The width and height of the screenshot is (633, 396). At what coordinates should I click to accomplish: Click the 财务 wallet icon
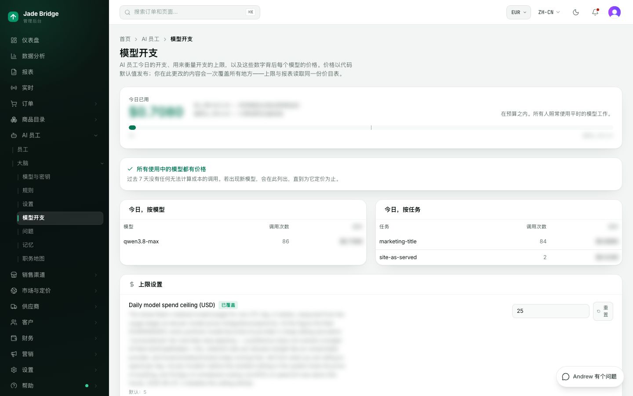click(x=14, y=338)
